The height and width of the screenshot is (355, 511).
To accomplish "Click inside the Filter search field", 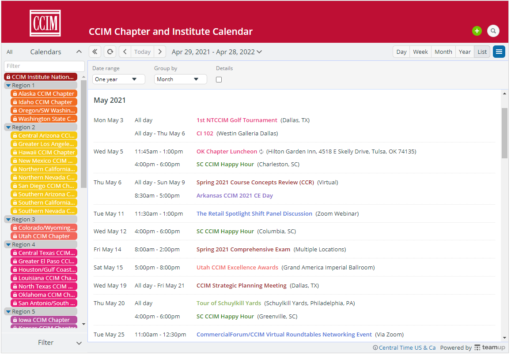I will point(44,66).
